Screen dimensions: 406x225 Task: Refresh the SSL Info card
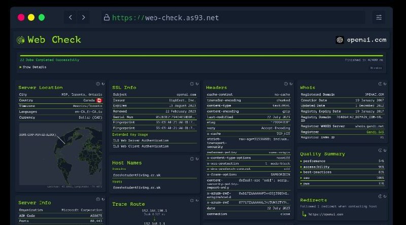(x=196, y=84)
